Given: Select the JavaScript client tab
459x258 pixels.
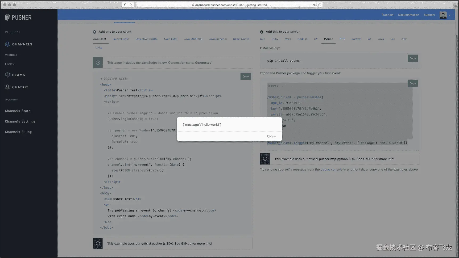Looking at the screenshot, I should click(x=100, y=39).
